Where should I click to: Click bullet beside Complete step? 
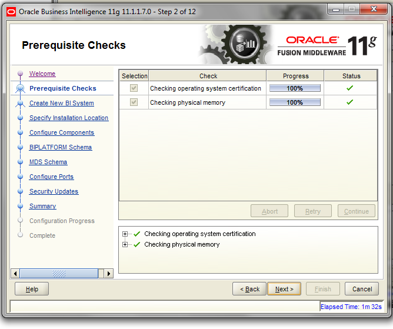pos(21,235)
